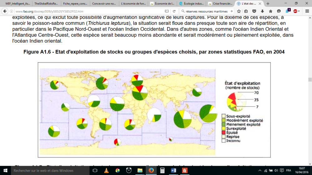Viewport: 312px width, 175px height.
Task: Open the downloads arrow icon
Action: (x=263, y=11)
